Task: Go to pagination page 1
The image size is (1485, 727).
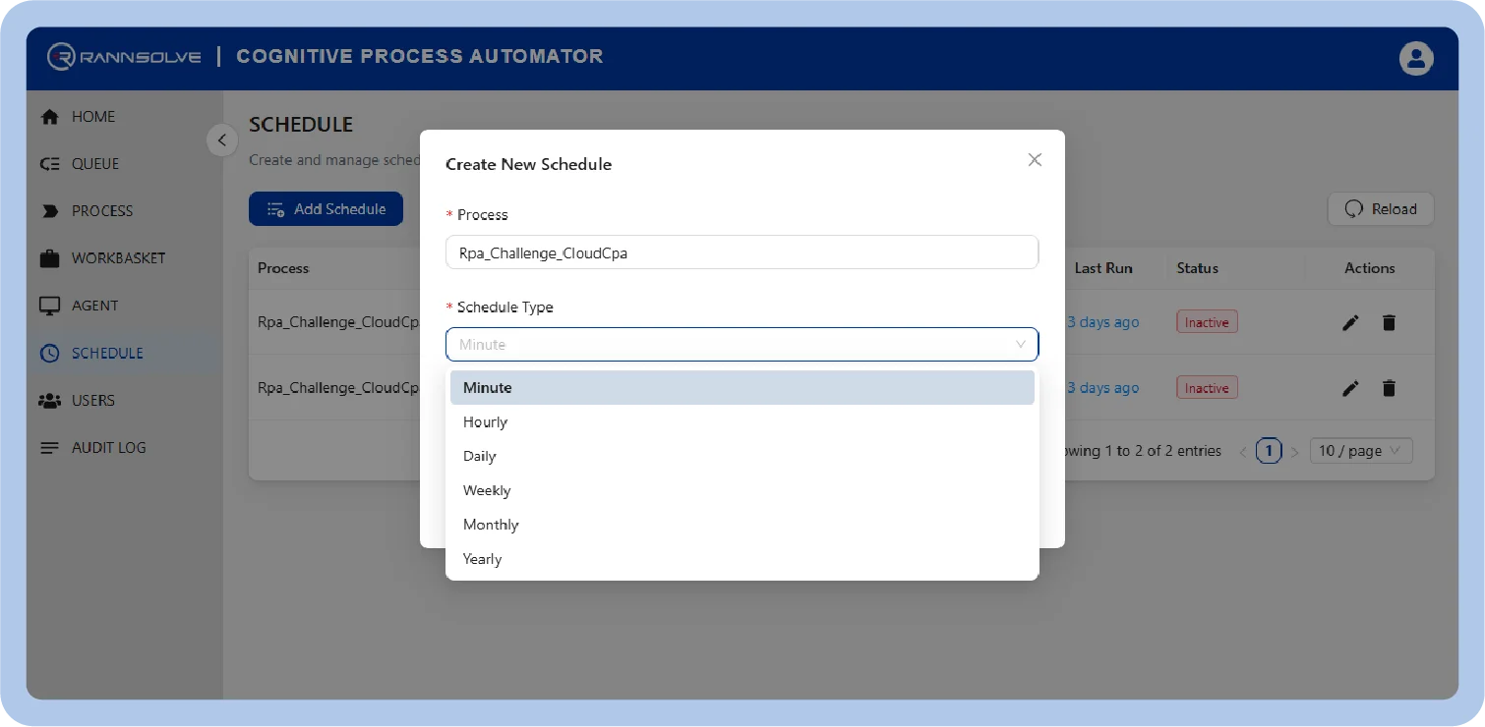Action: 1269,451
